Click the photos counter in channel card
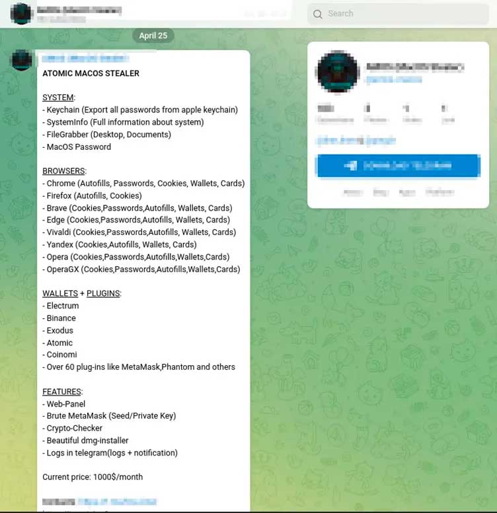Screen dimensions: 497x513 375,114
